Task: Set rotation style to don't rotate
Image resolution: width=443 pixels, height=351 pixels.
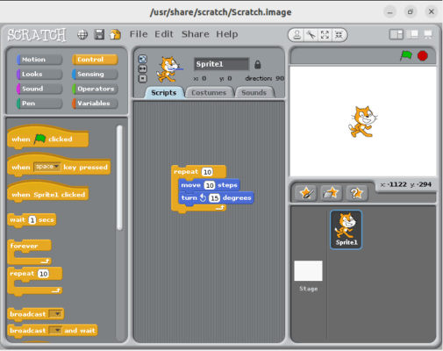Action: (x=143, y=79)
